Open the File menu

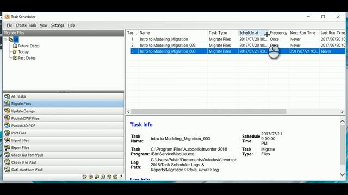pyautogui.click(x=9, y=25)
